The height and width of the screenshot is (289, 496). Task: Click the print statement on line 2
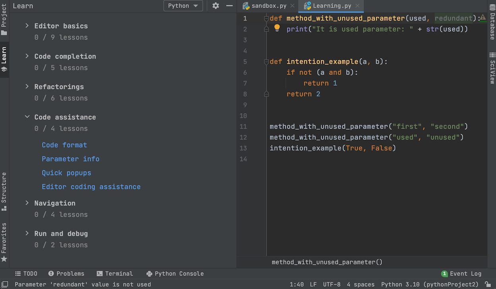378,29
